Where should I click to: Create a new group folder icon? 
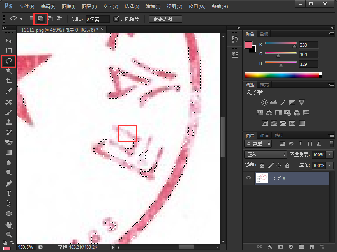(301, 247)
